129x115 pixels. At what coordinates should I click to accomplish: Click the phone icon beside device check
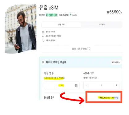tap(89, 49)
